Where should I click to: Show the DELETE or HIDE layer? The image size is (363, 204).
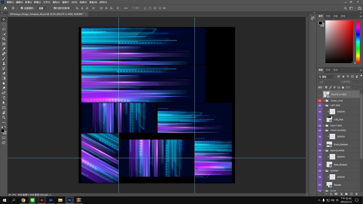click(x=320, y=94)
